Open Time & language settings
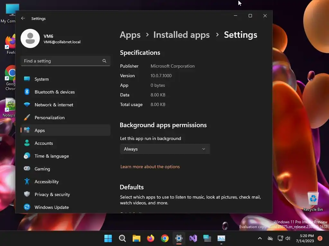Screen dimensions: 329x246 (x=66, y=156)
